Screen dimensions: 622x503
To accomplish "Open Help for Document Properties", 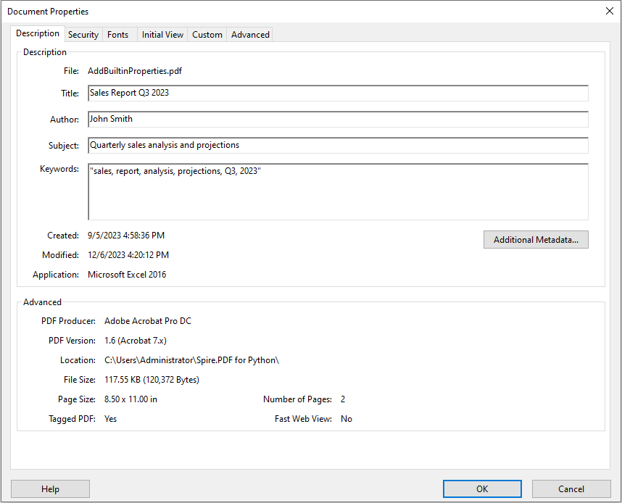I will click(50, 489).
